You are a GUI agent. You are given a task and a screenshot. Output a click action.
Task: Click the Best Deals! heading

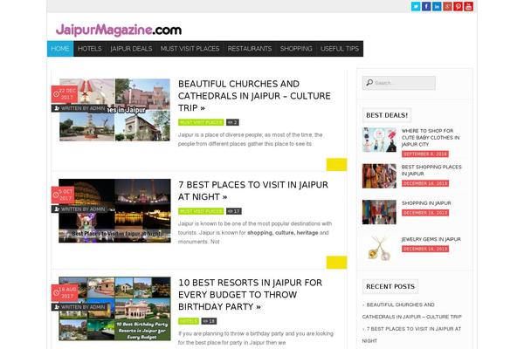coord(387,115)
